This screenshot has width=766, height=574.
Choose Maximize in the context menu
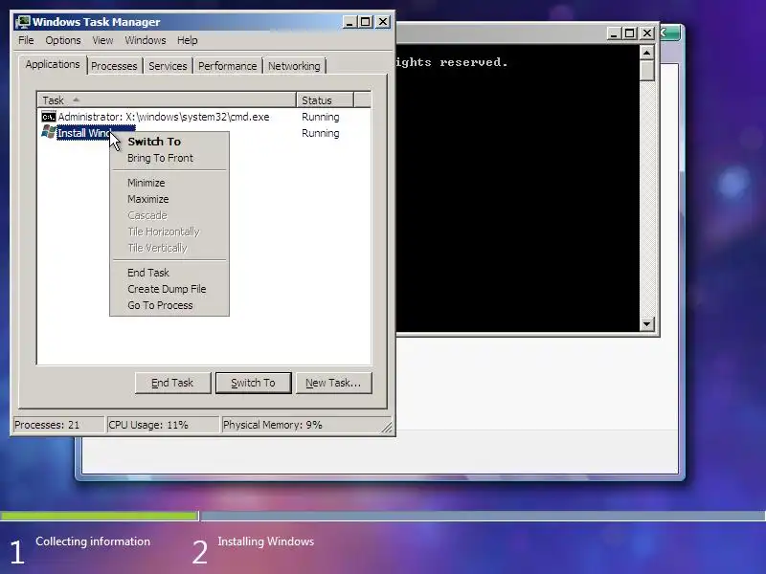169,199
